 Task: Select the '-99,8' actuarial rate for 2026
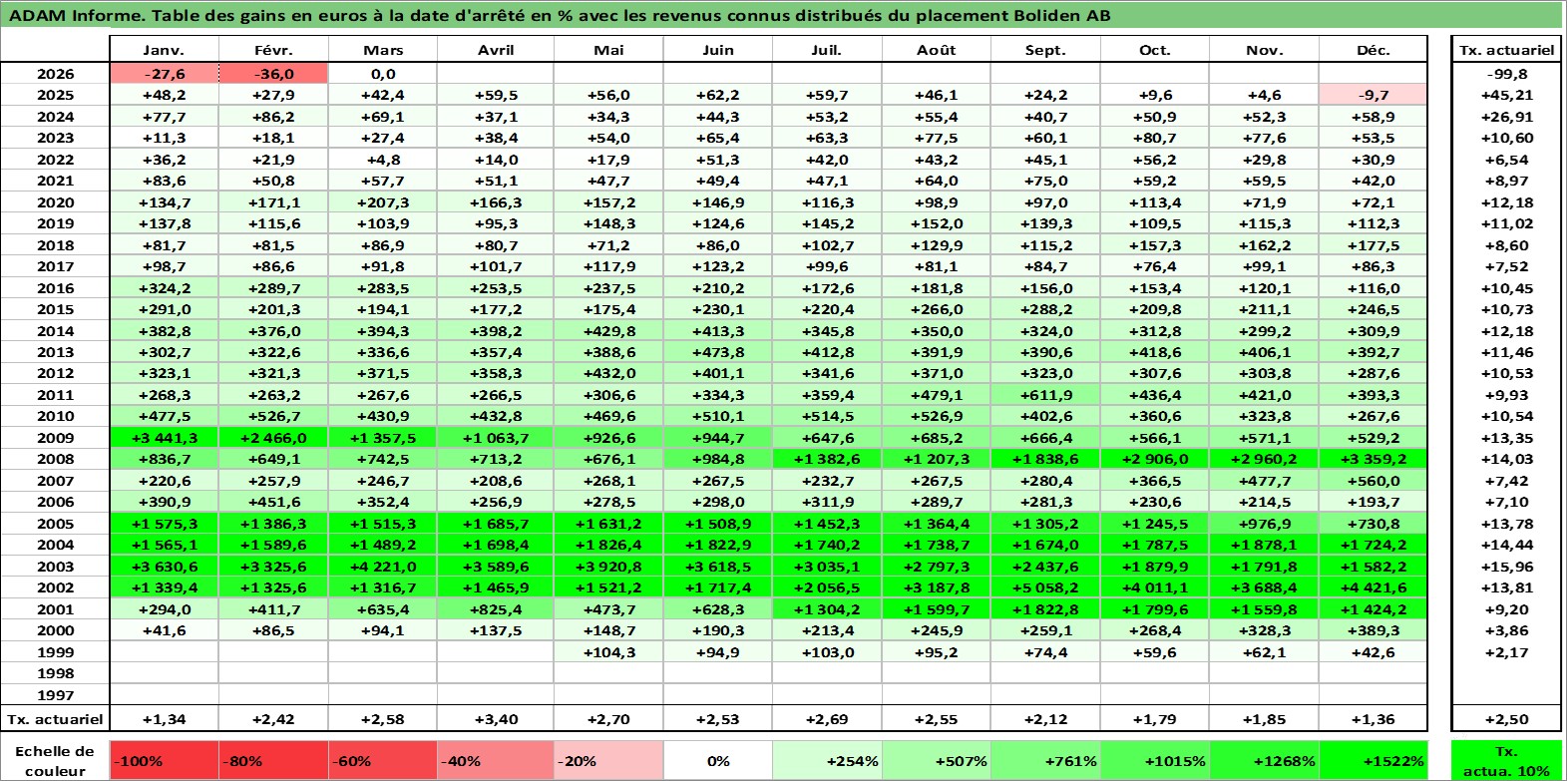click(1506, 74)
